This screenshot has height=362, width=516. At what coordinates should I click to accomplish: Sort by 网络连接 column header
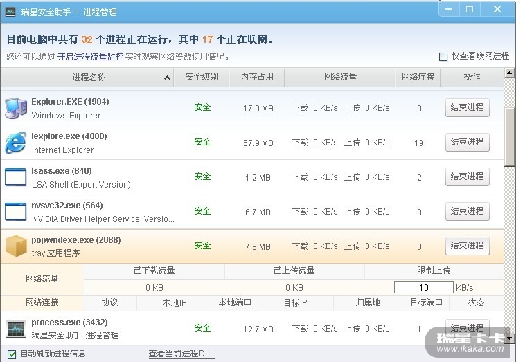click(418, 78)
